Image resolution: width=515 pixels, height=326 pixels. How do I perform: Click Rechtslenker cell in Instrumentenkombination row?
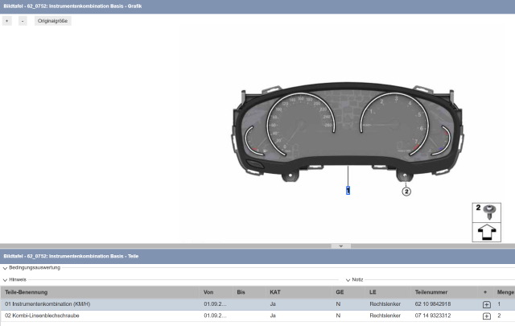pos(385,304)
